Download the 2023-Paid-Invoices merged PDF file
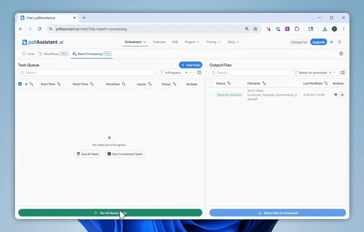The height and width of the screenshot is (232, 364). (342, 95)
